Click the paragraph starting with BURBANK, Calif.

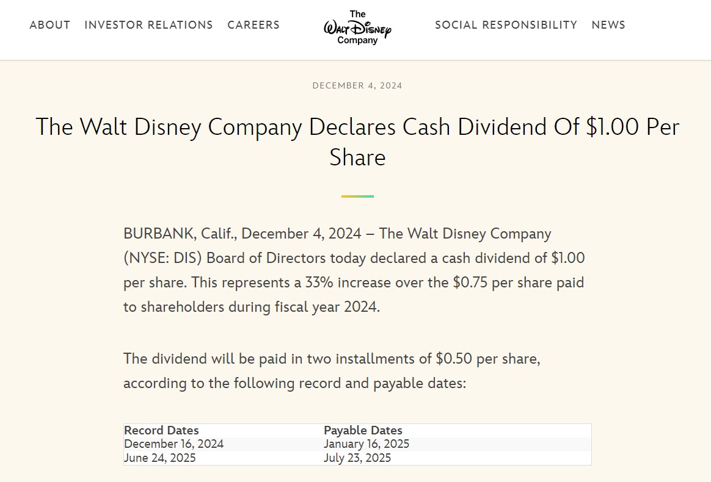pos(354,270)
